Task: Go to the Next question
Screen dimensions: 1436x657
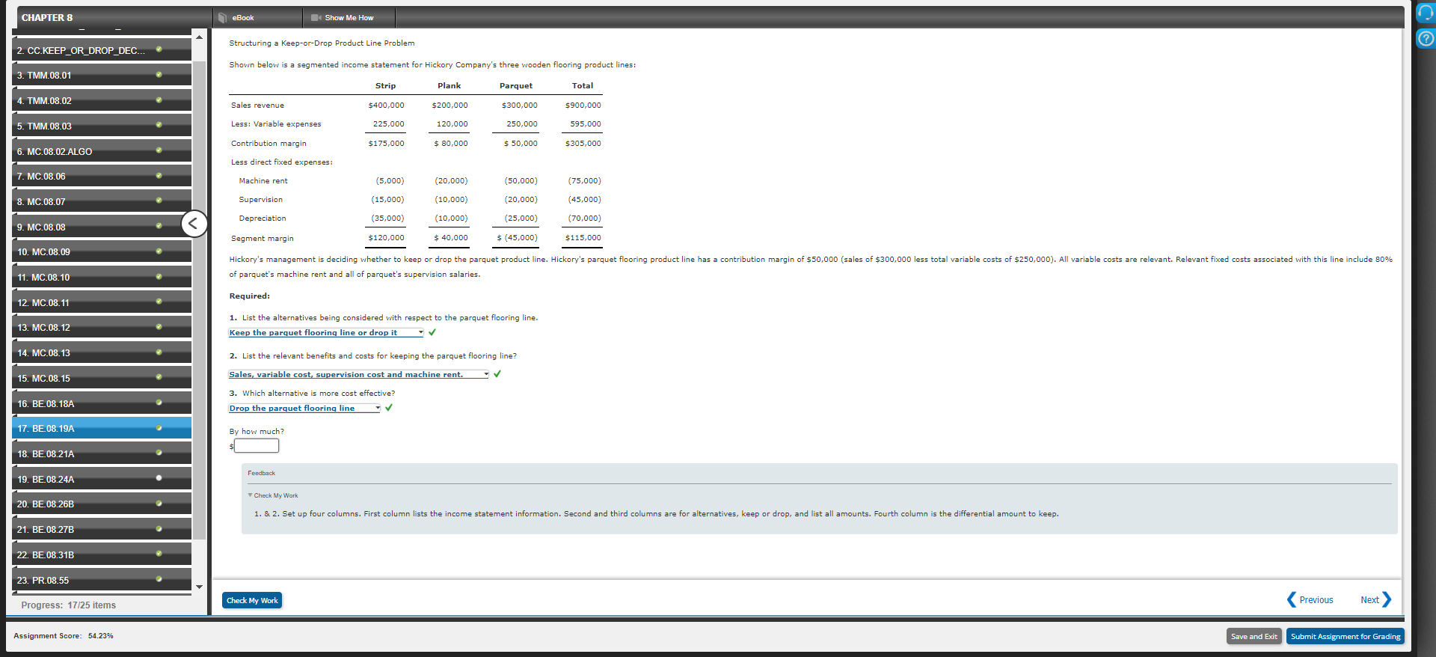Action: [x=1375, y=599]
